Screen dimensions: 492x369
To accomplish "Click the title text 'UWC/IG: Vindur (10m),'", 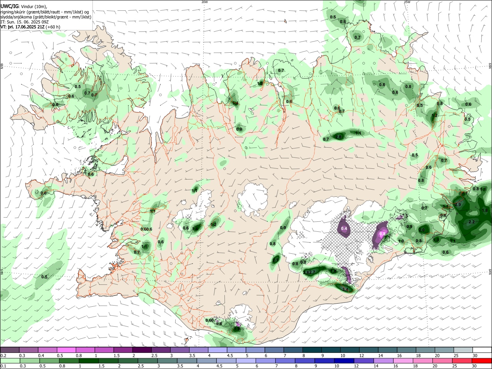I will click(24, 7).
